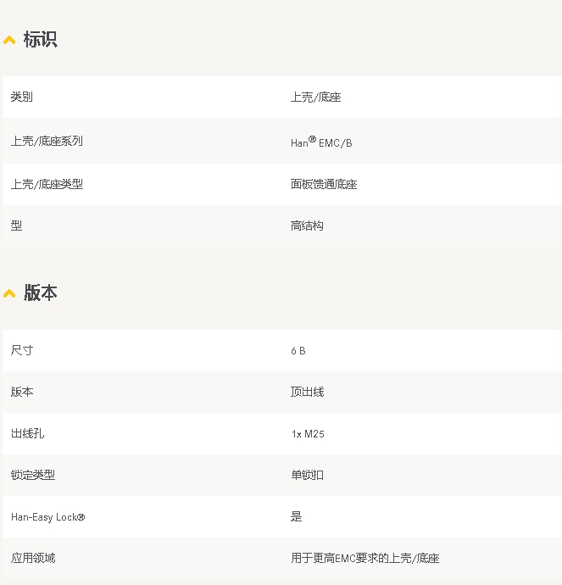562x585 pixels.
Task: Select the 上壳/底座系列 label
Action: point(47,141)
